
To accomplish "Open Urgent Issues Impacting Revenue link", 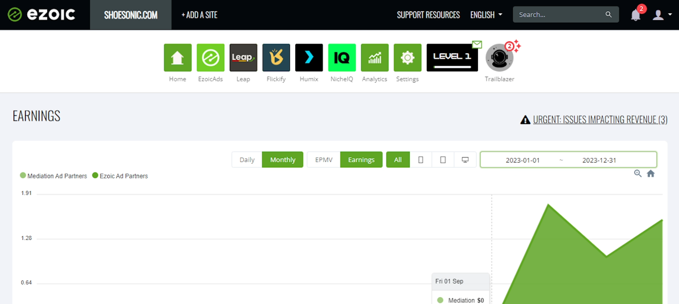I will pyautogui.click(x=600, y=119).
